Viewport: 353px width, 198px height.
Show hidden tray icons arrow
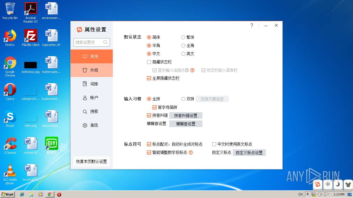(308, 194)
